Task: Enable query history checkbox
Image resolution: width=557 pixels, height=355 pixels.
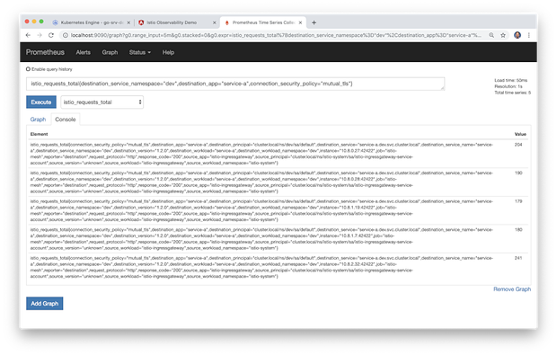Action: pos(28,69)
